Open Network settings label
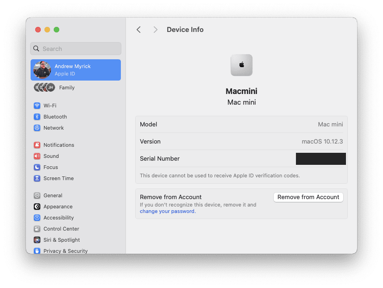Viewport: 383px width, 288px height. [54, 128]
